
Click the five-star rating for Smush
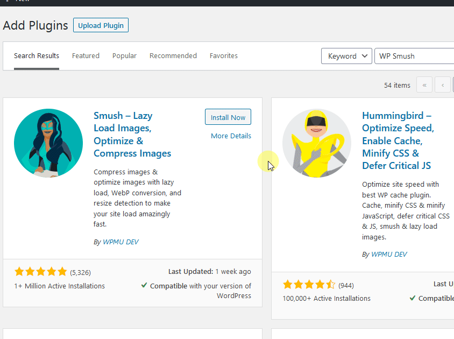[40, 272]
